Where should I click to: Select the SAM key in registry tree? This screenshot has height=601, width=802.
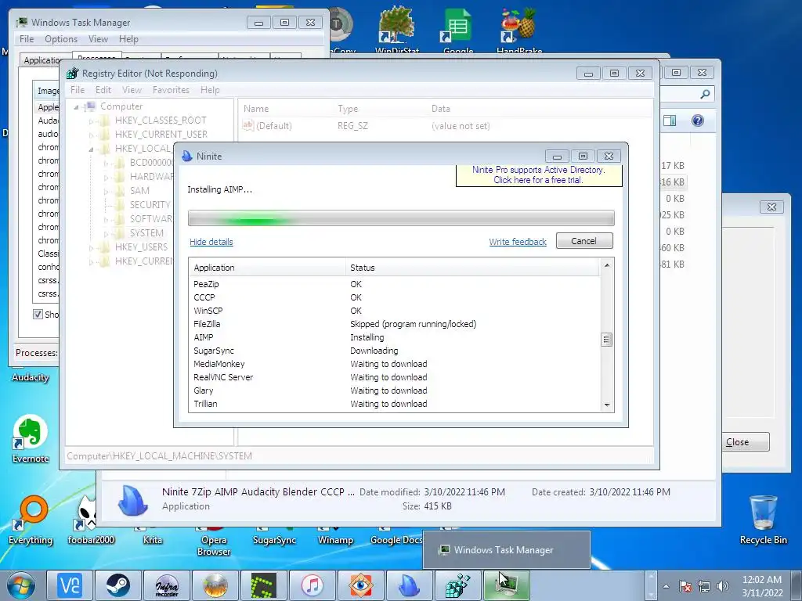pos(139,191)
